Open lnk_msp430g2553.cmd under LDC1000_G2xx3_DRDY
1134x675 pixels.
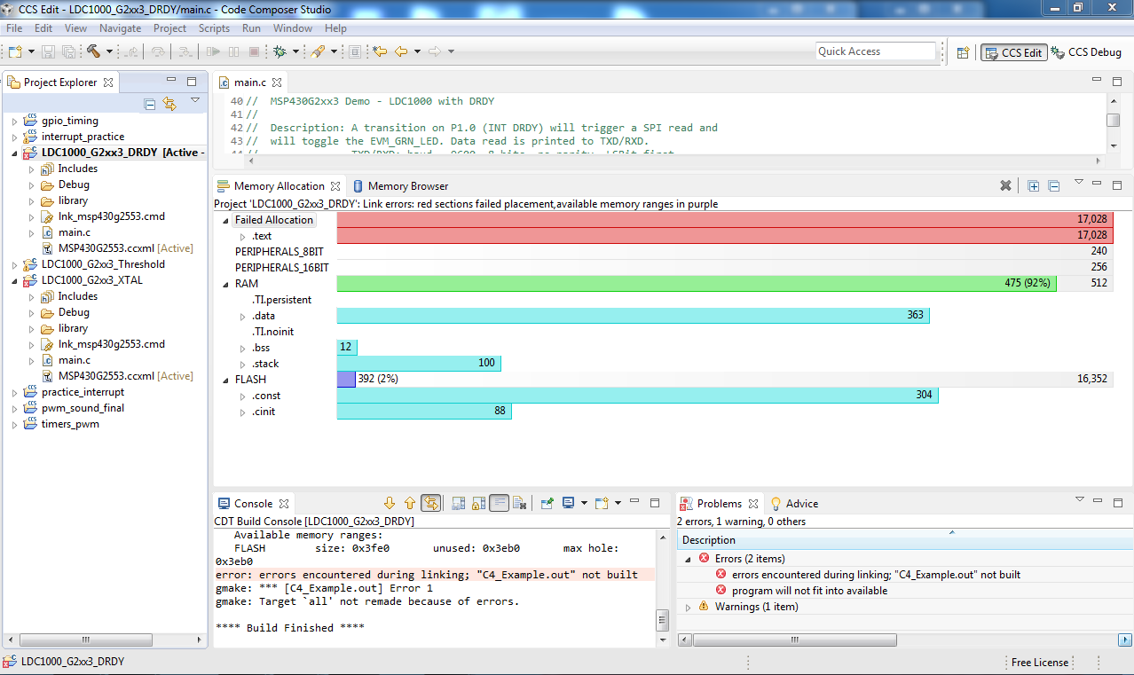click(111, 216)
